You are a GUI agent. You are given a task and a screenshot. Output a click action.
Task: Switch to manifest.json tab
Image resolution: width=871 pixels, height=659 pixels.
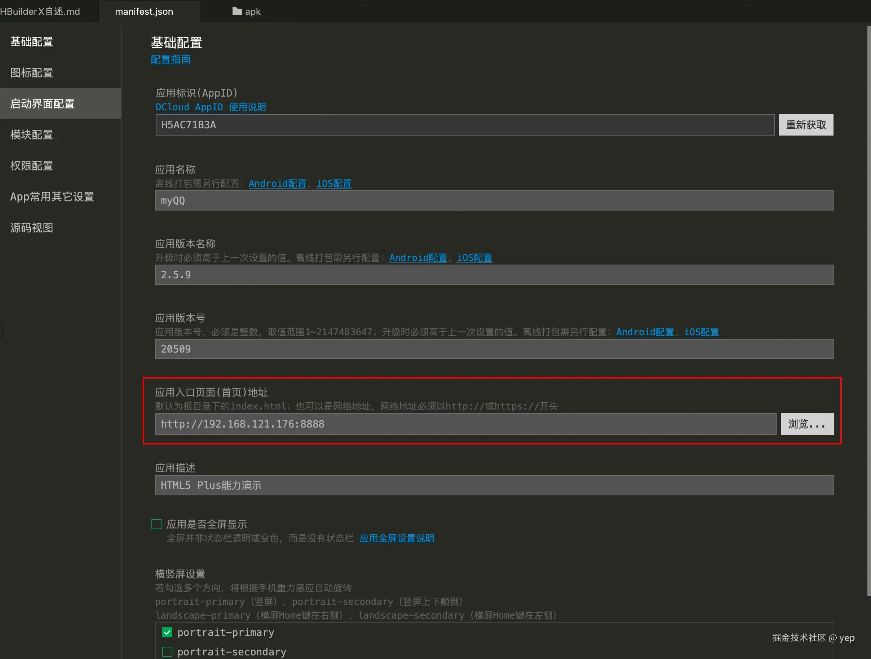pos(144,12)
